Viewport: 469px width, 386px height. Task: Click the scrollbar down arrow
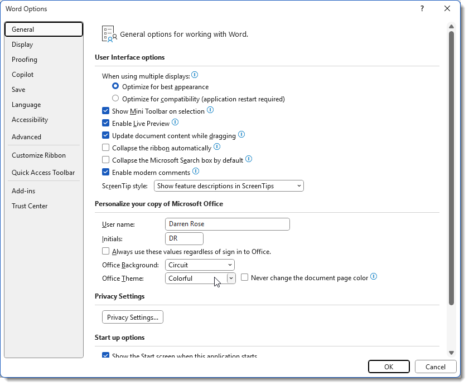[x=451, y=353]
